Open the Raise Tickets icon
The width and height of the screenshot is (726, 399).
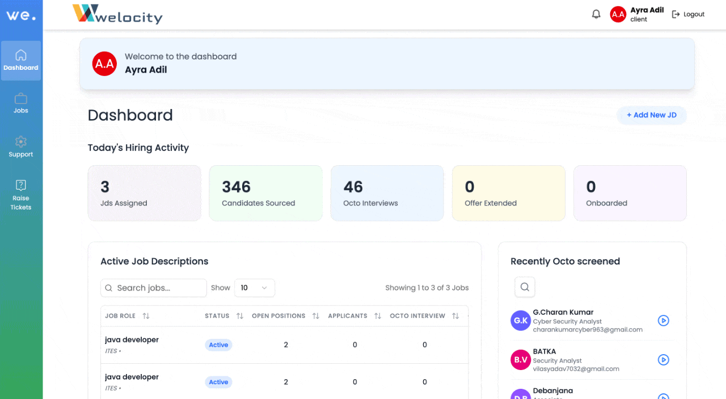coord(21,185)
